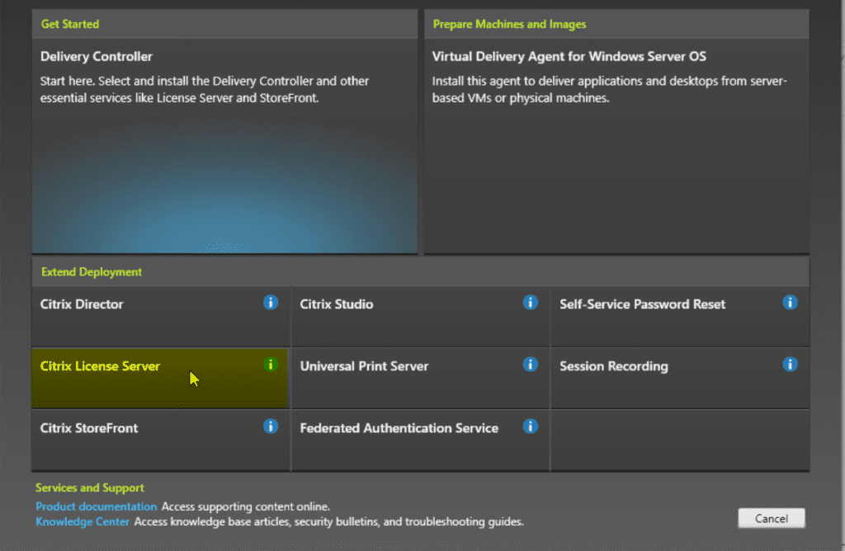Select Citrix Director from Extend Deployment
This screenshot has width=845, height=551.
pyautogui.click(x=124, y=316)
